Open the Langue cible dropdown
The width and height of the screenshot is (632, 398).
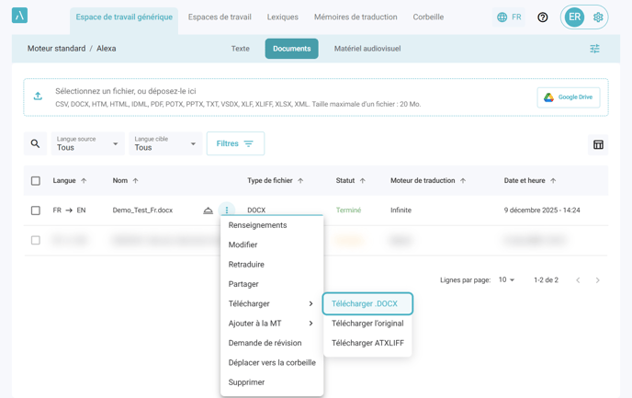coord(165,144)
